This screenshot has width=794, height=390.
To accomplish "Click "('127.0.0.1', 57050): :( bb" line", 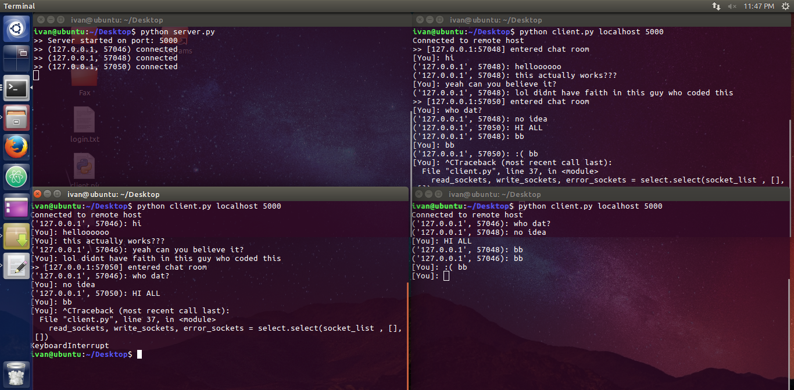I will point(475,154).
